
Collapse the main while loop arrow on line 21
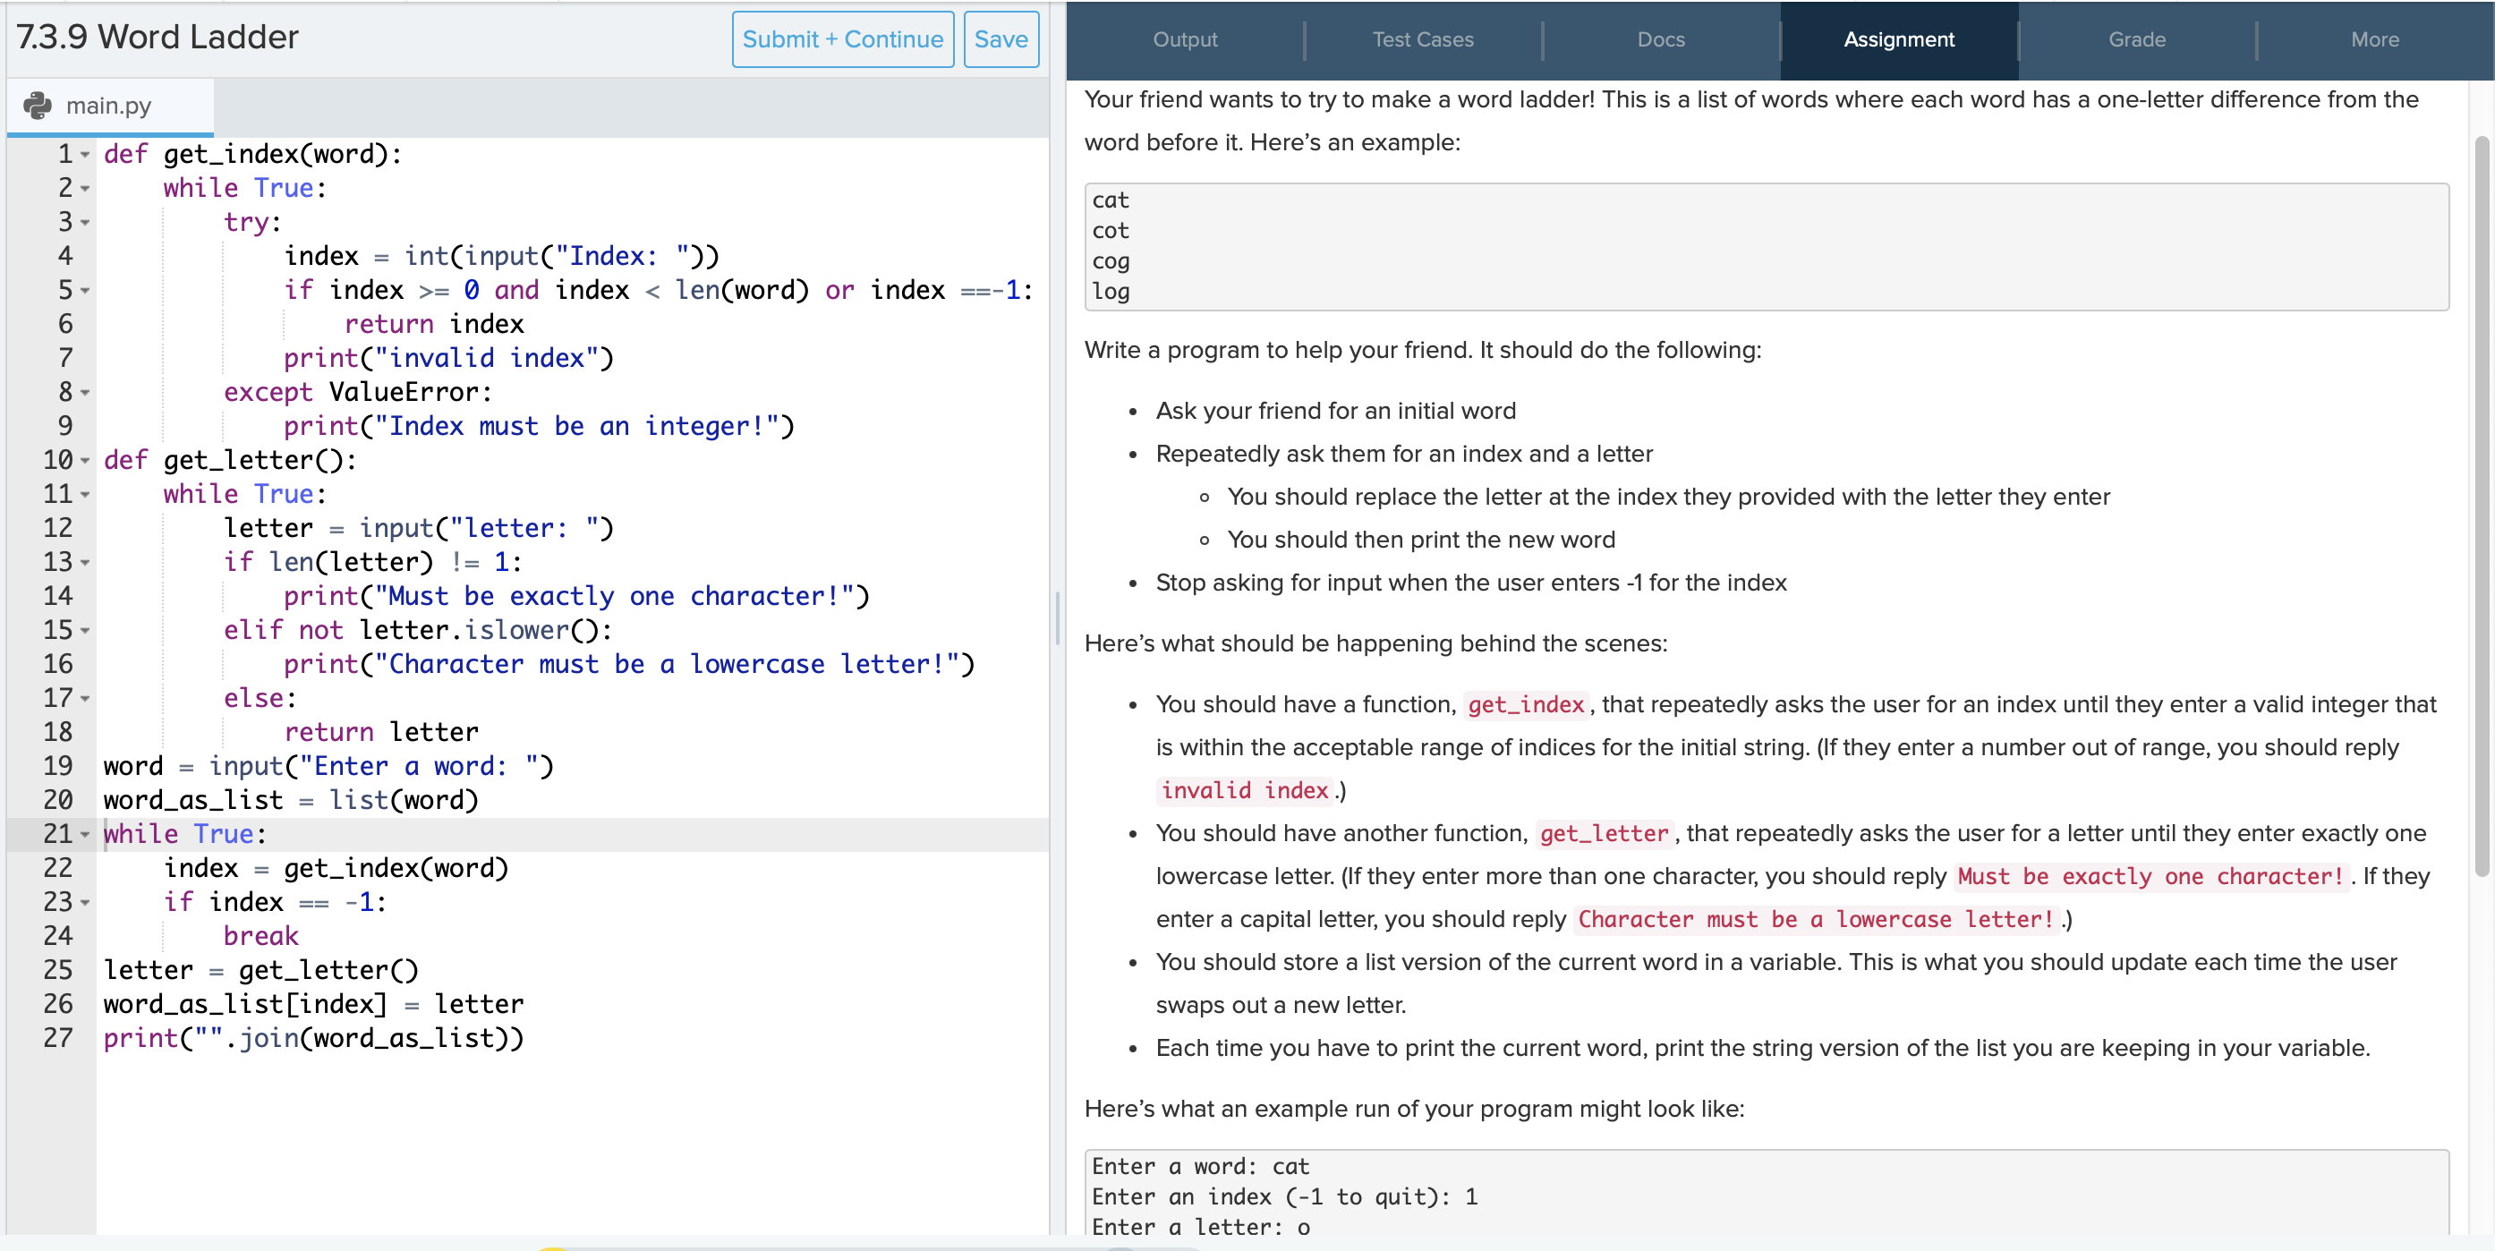tap(85, 835)
